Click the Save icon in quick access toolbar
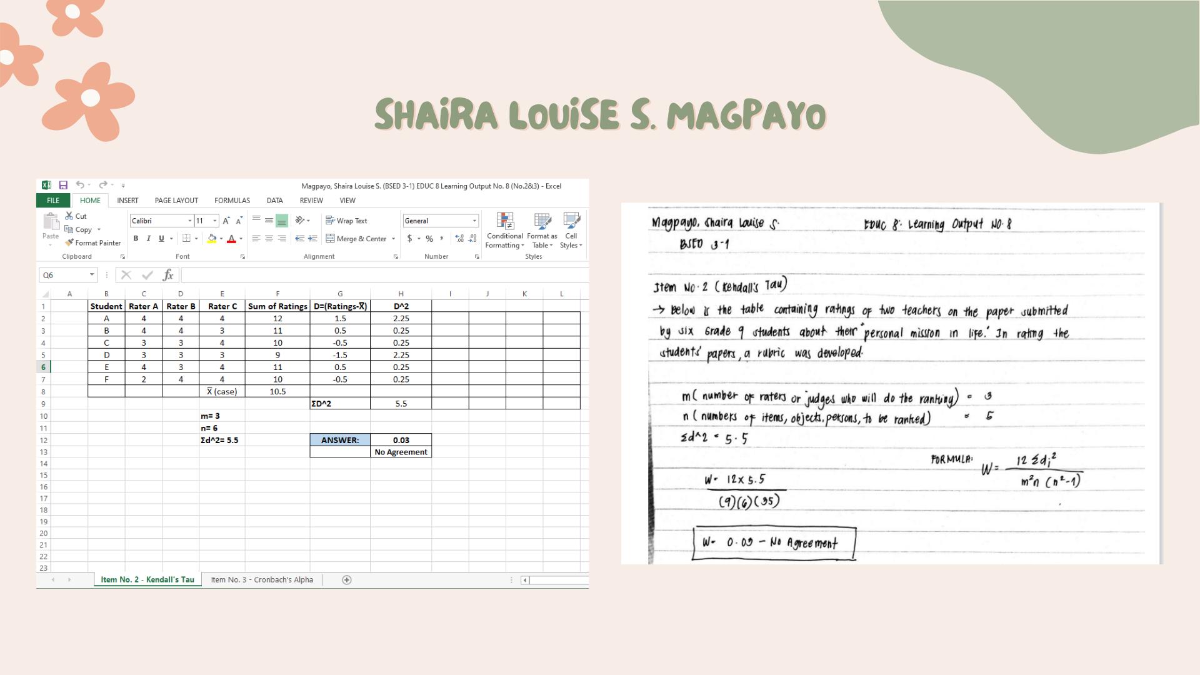Viewport: 1200px width, 675px height. point(63,185)
